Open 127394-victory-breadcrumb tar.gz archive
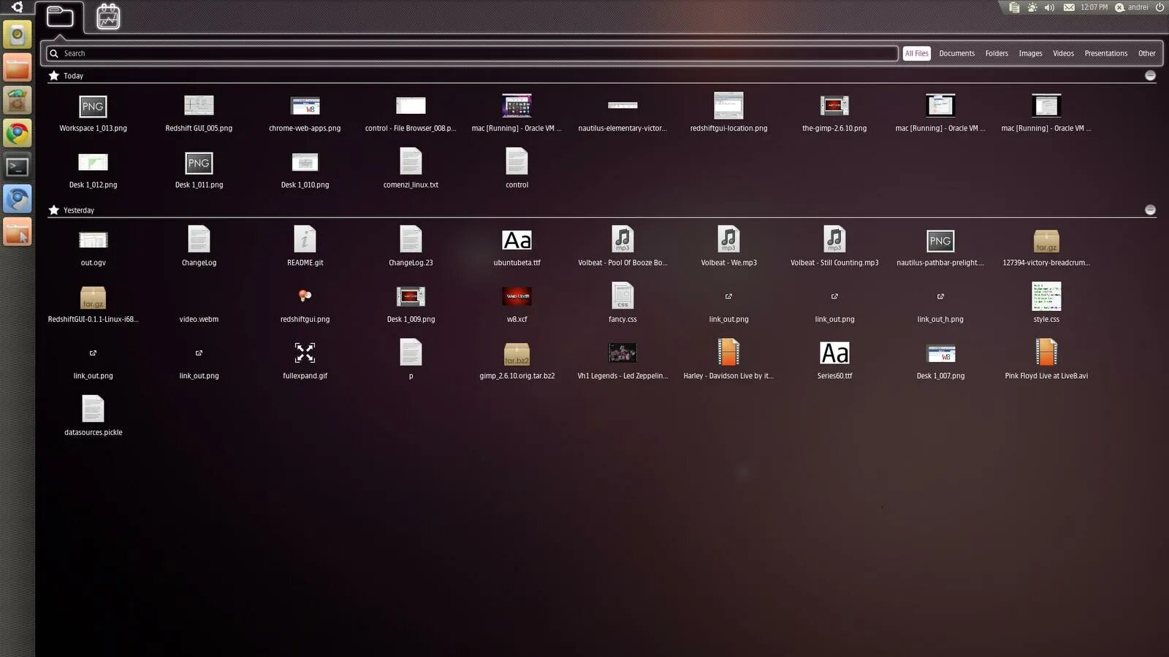Image resolution: width=1169 pixels, height=657 pixels. pos(1046,247)
